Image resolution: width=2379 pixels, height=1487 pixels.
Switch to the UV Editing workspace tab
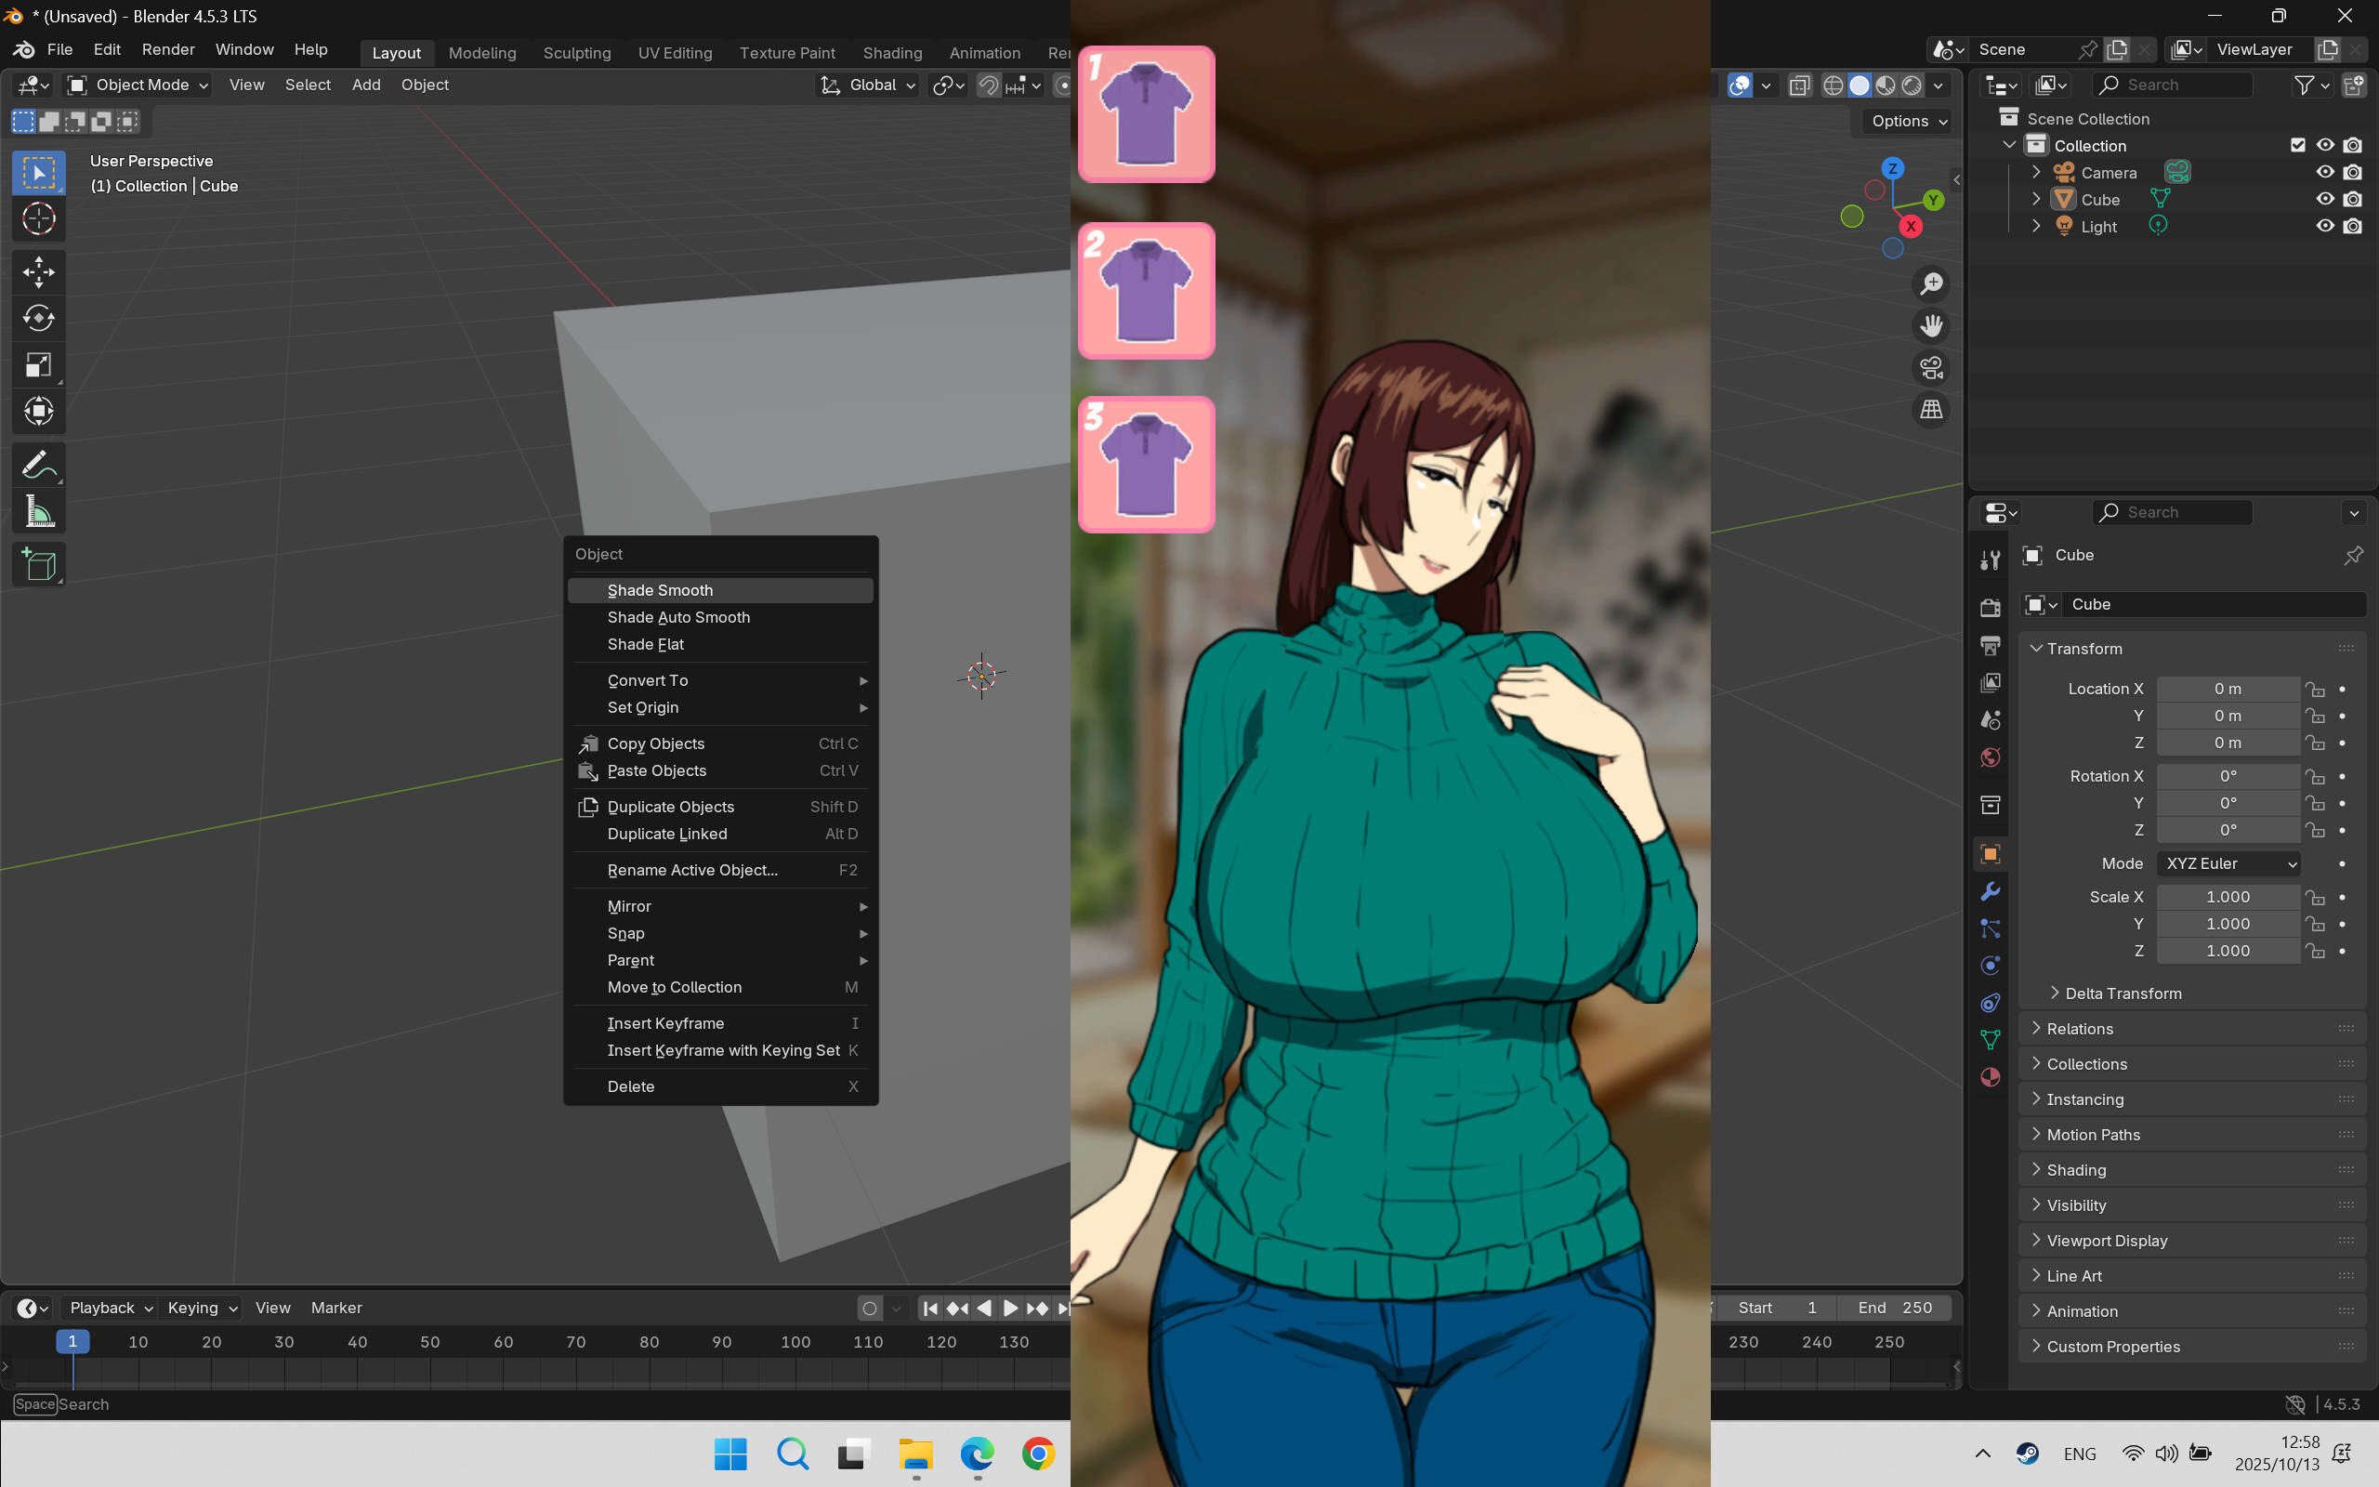click(x=675, y=53)
